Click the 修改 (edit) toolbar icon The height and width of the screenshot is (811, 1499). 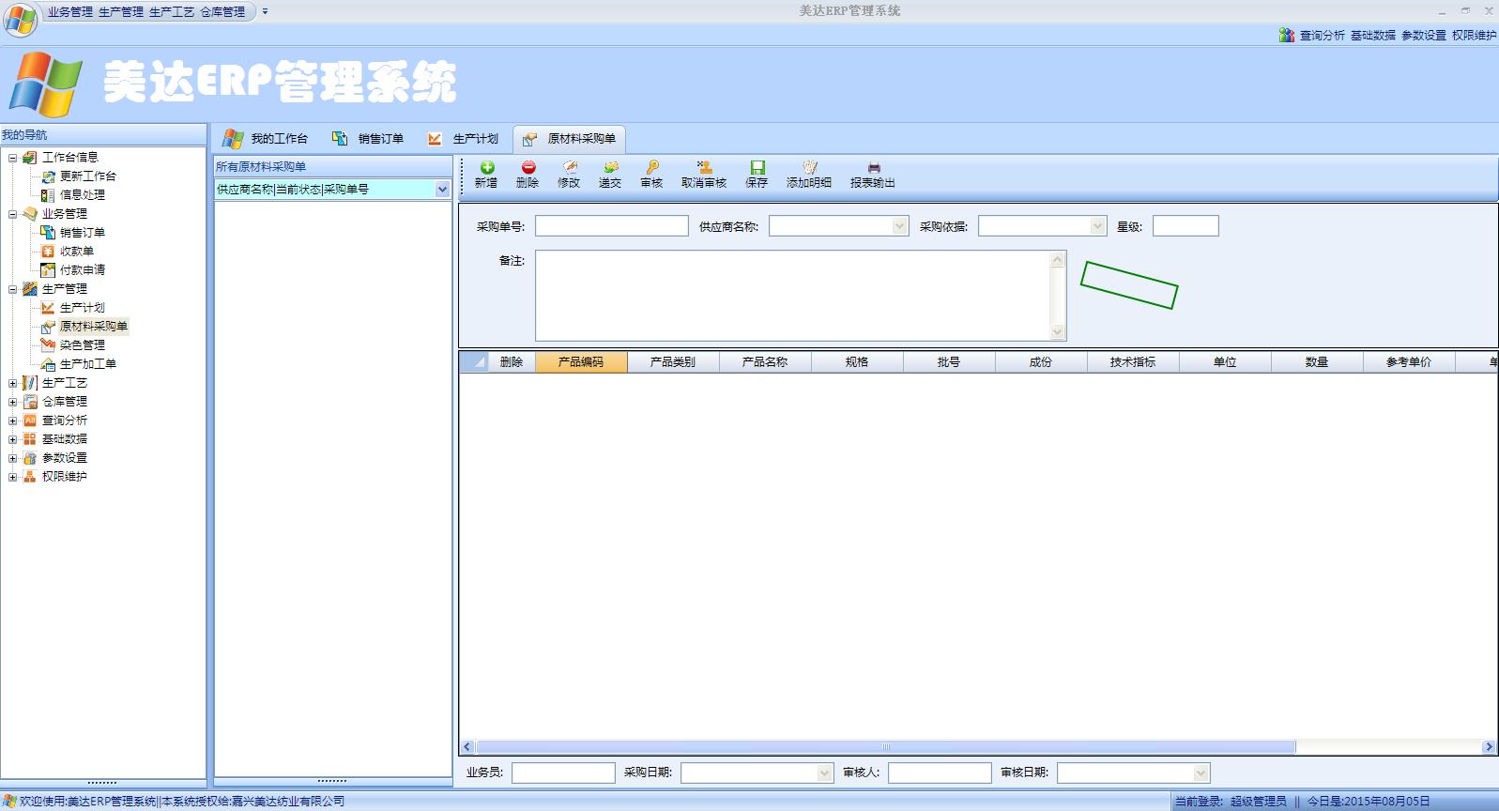click(x=569, y=168)
